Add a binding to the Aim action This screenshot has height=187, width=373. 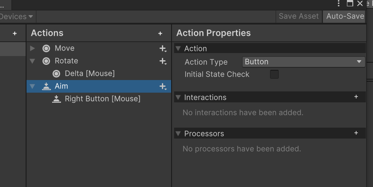pos(163,86)
